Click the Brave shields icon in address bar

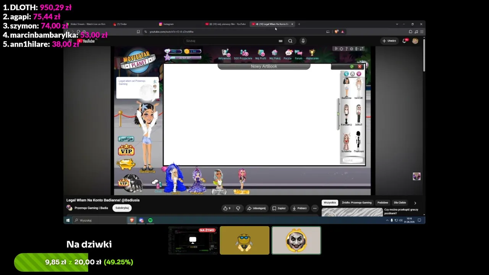(336, 32)
